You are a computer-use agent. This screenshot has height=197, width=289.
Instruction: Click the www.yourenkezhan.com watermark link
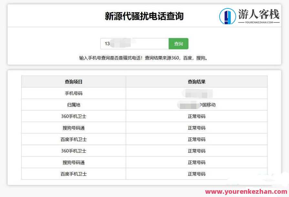point(246,192)
